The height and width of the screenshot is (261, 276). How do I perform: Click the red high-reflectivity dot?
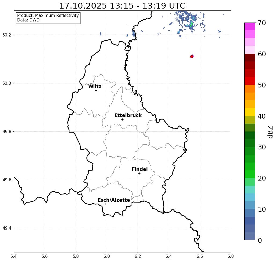192,57
